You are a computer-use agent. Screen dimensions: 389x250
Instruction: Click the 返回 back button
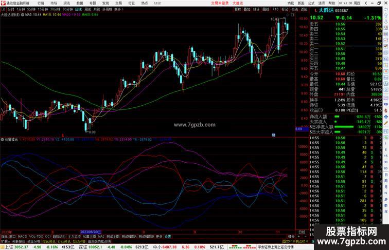(x=304, y=9)
